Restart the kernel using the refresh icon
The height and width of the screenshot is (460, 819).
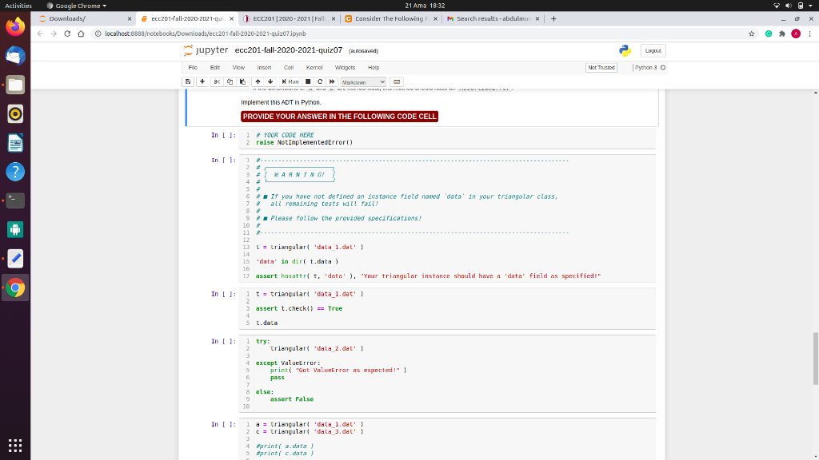pyautogui.click(x=320, y=81)
